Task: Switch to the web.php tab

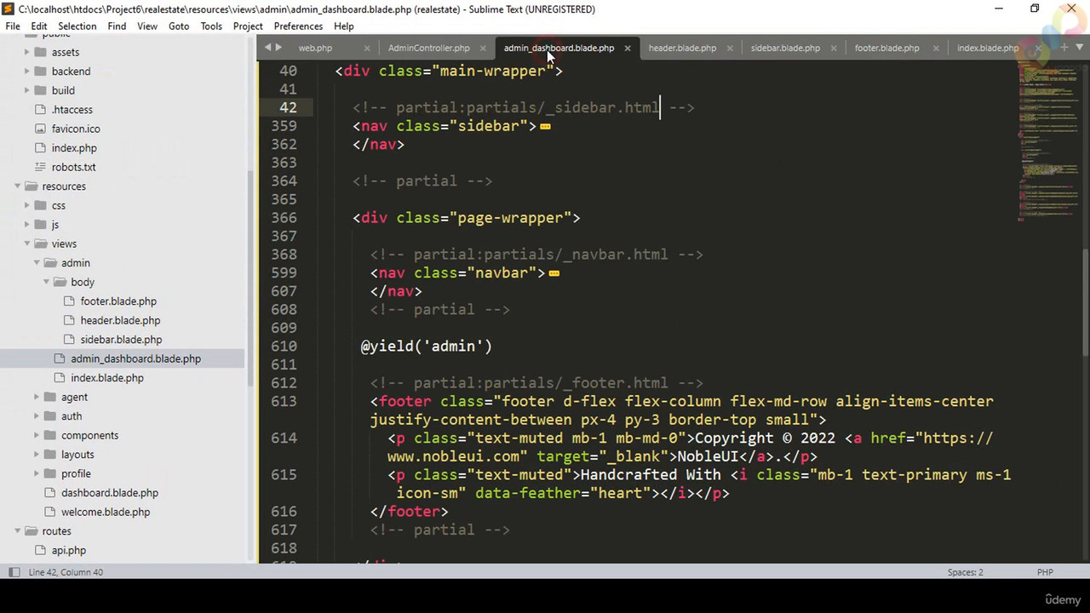Action: click(x=315, y=48)
